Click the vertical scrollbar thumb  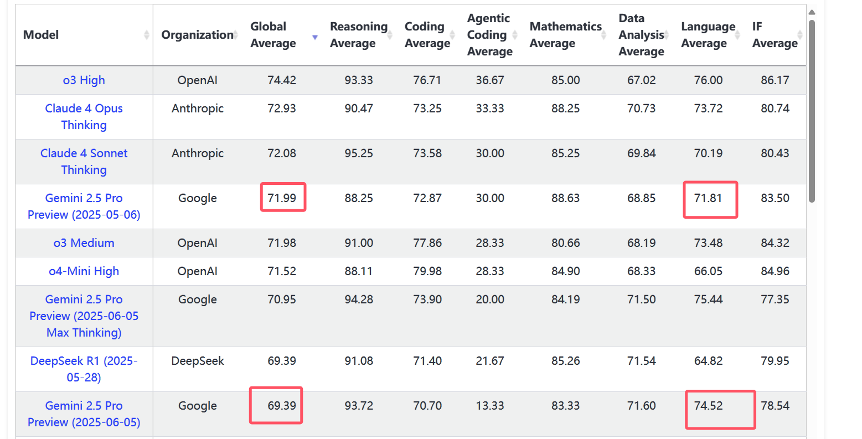tap(812, 111)
